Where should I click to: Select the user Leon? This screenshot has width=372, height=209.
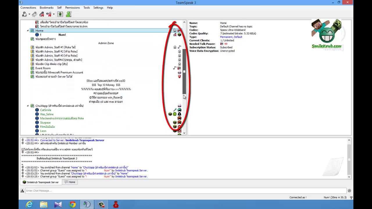(x=43, y=131)
